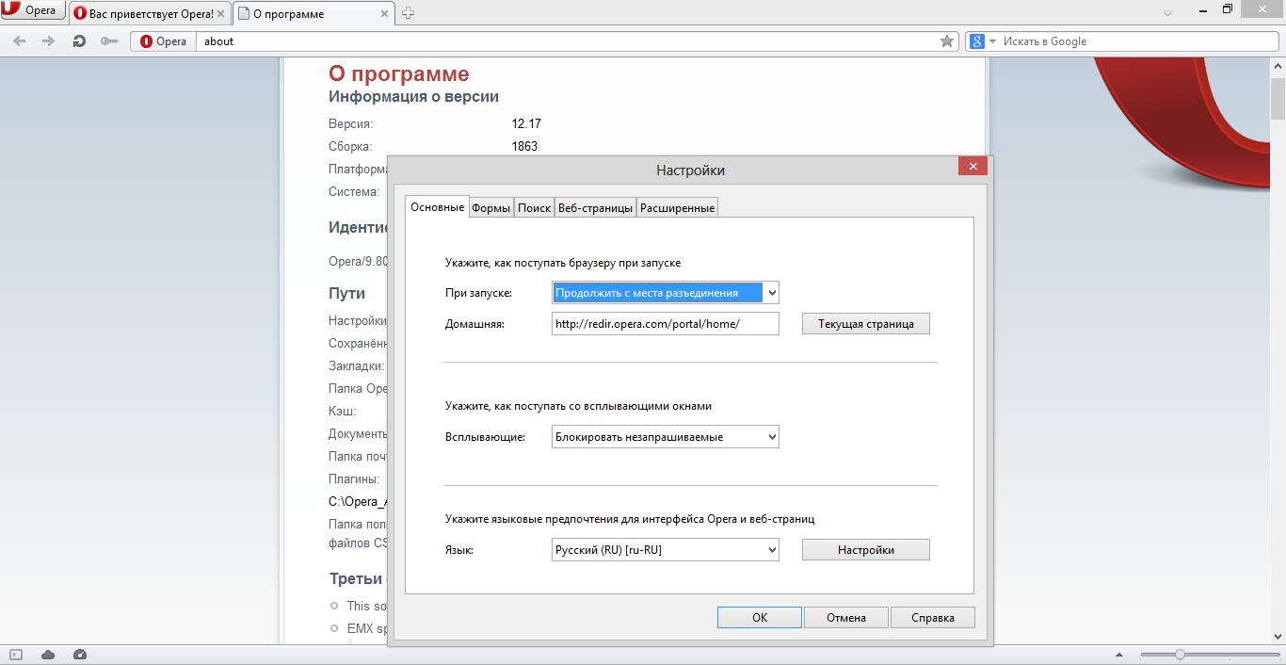Open the closed tabs trash arrow
The image size is (1286, 665).
pos(1167,13)
